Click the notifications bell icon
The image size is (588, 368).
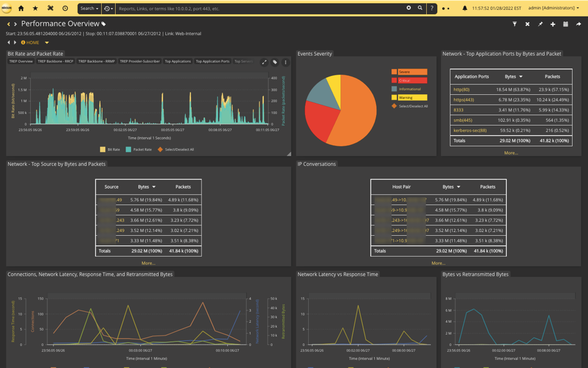464,9
